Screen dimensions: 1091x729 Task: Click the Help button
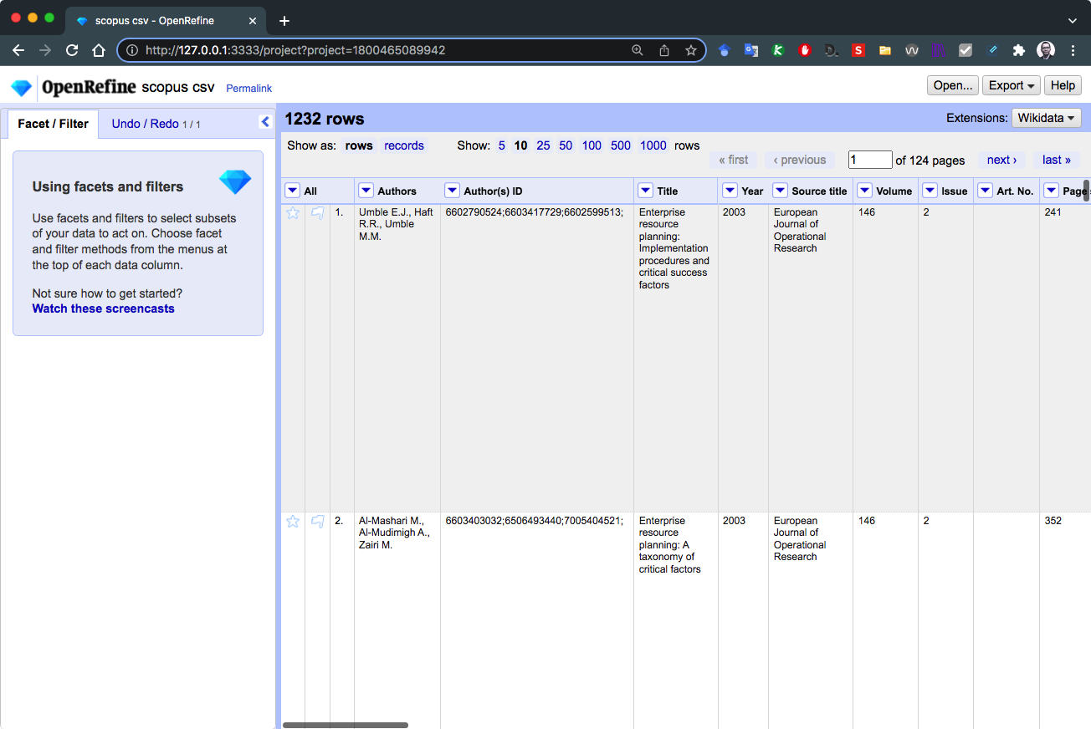pyautogui.click(x=1063, y=85)
